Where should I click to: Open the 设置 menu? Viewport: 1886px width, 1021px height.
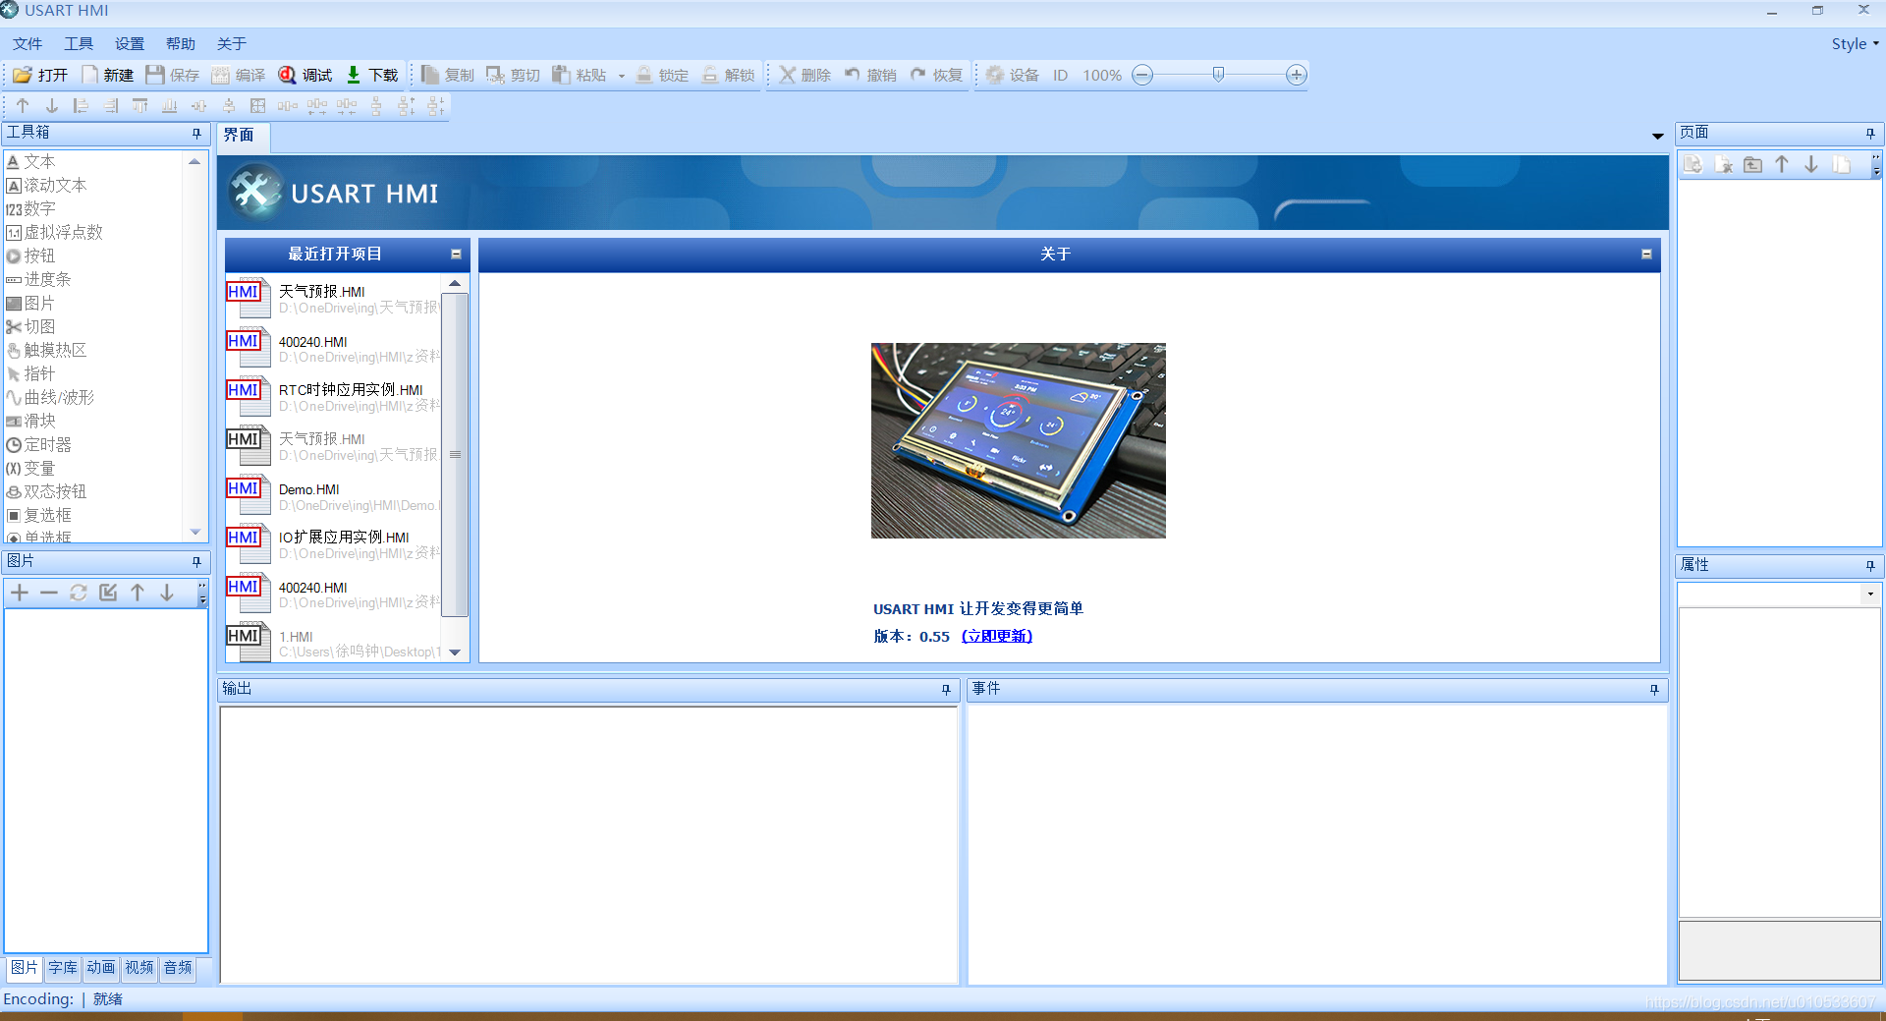(x=130, y=44)
